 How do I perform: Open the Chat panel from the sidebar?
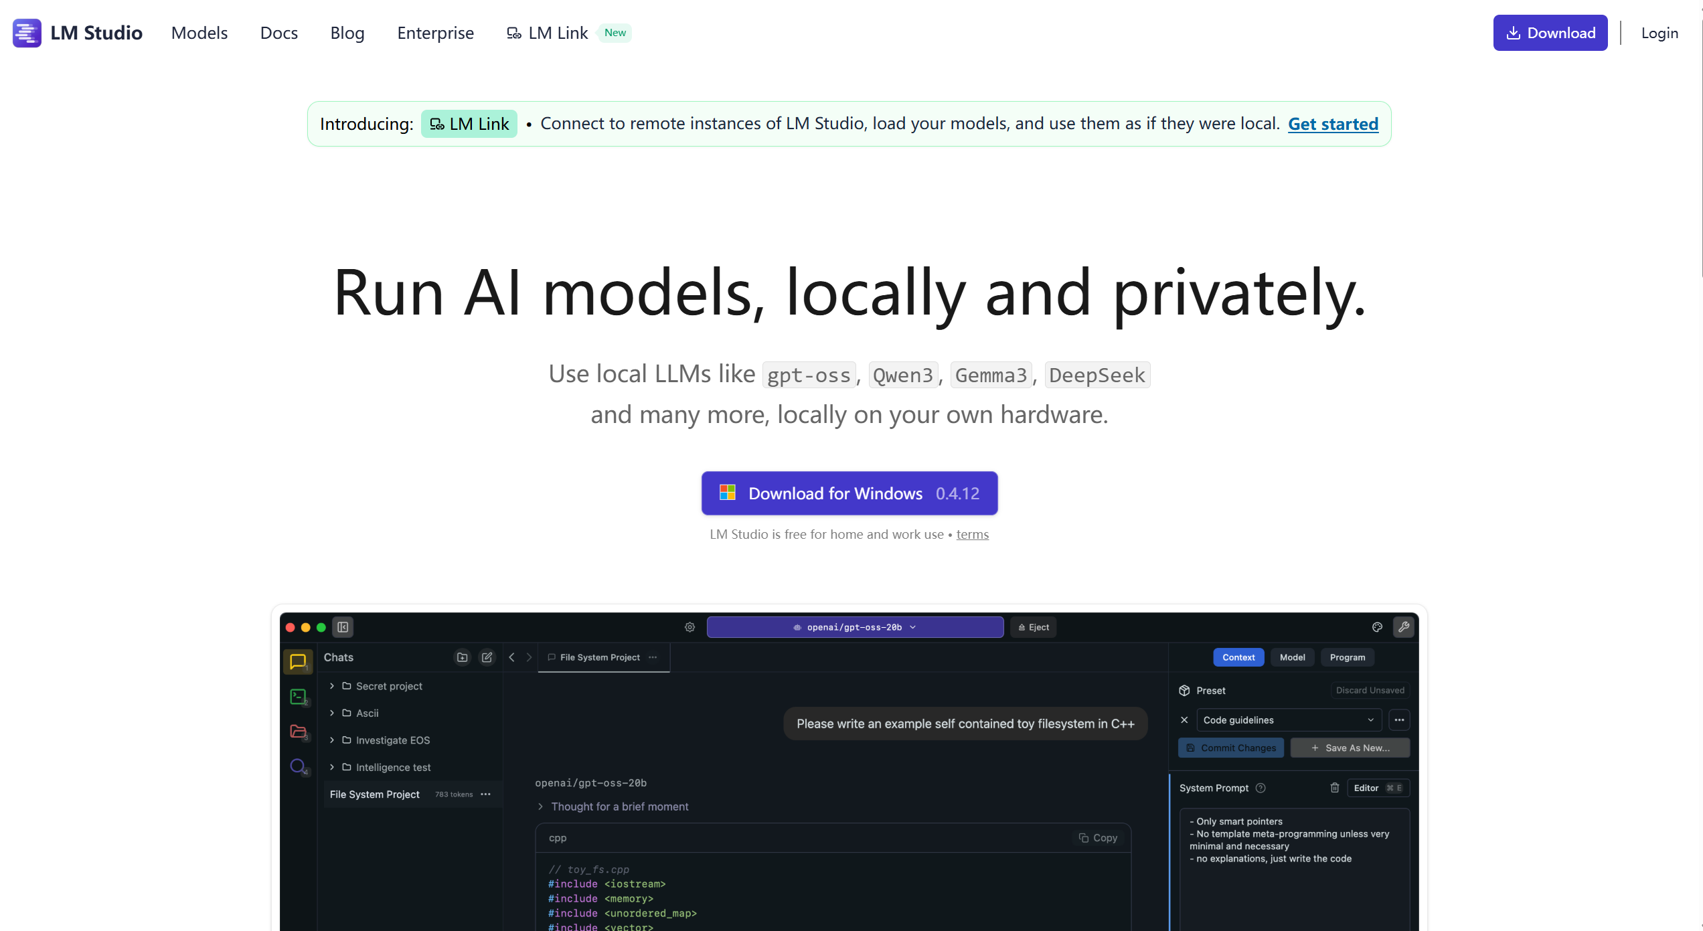(298, 663)
